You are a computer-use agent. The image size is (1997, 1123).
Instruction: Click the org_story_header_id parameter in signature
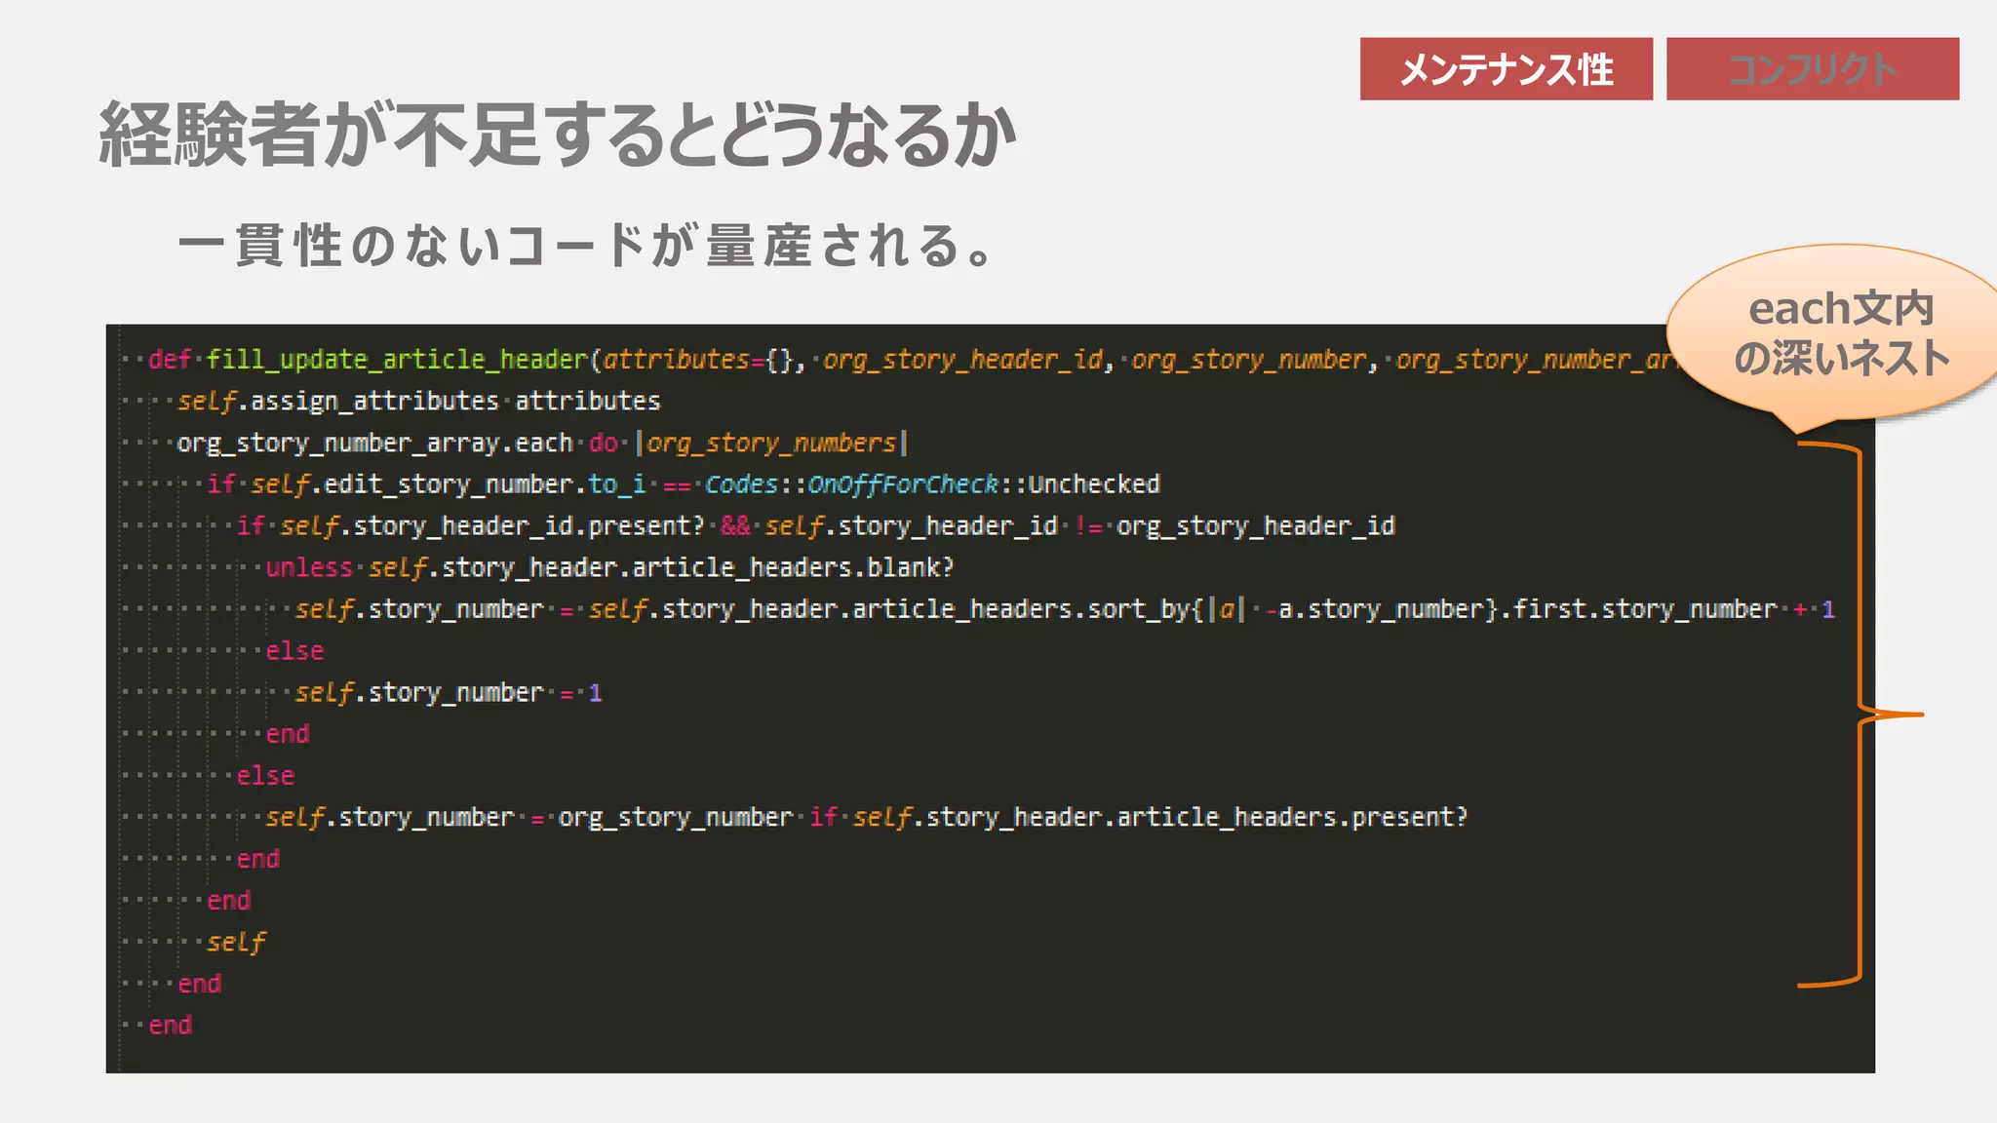(x=962, y=360)
